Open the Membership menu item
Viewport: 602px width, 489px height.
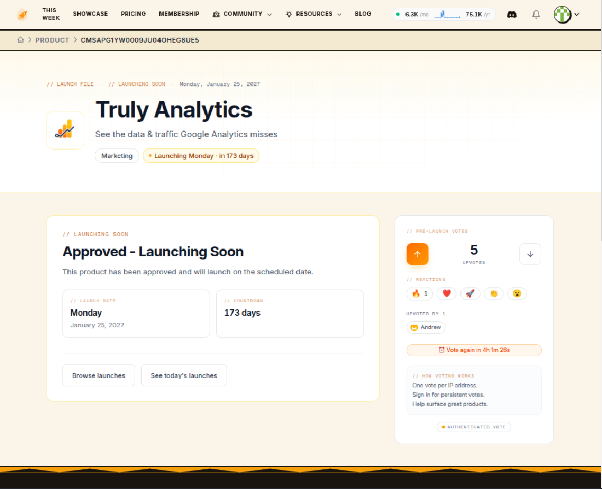coord(179,14)
